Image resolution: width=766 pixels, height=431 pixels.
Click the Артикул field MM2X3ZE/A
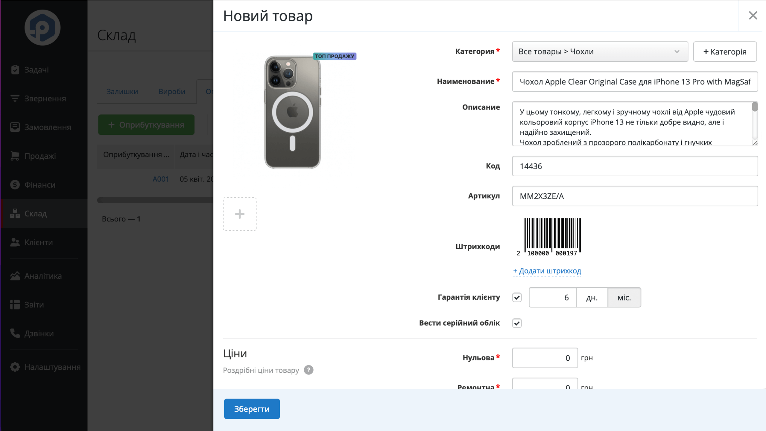pos(635,196)
